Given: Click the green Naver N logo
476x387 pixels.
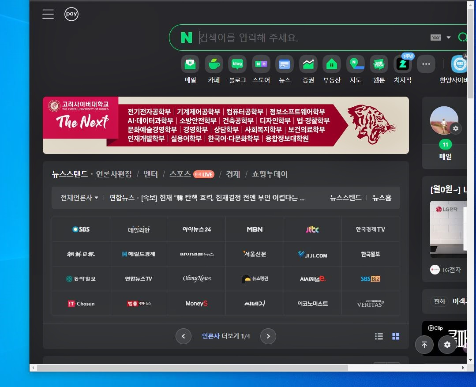Looking at the screenshot, I should point(187,38).
